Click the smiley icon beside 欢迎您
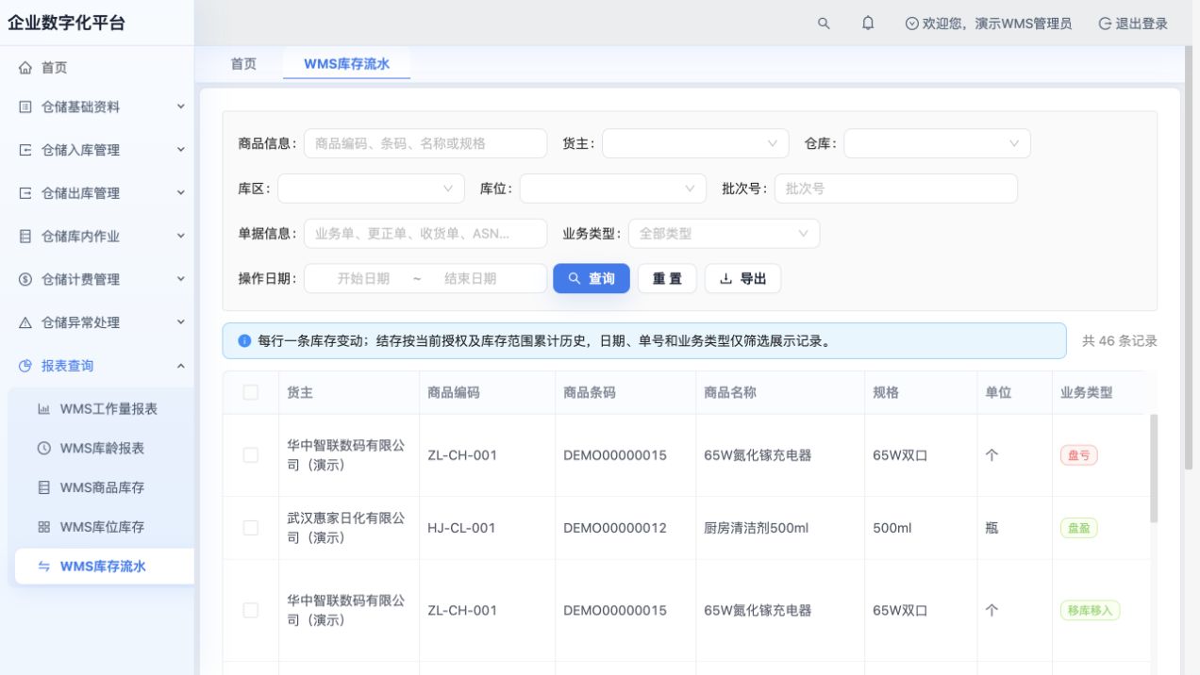Image resolution: width=1200 pixels, height=675 pixels. (x=911, y=24)
